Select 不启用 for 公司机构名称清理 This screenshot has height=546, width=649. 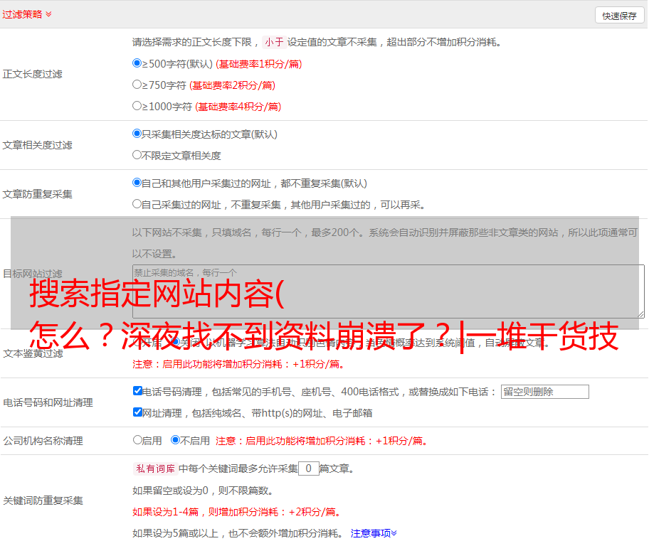(x=176, y=440)
